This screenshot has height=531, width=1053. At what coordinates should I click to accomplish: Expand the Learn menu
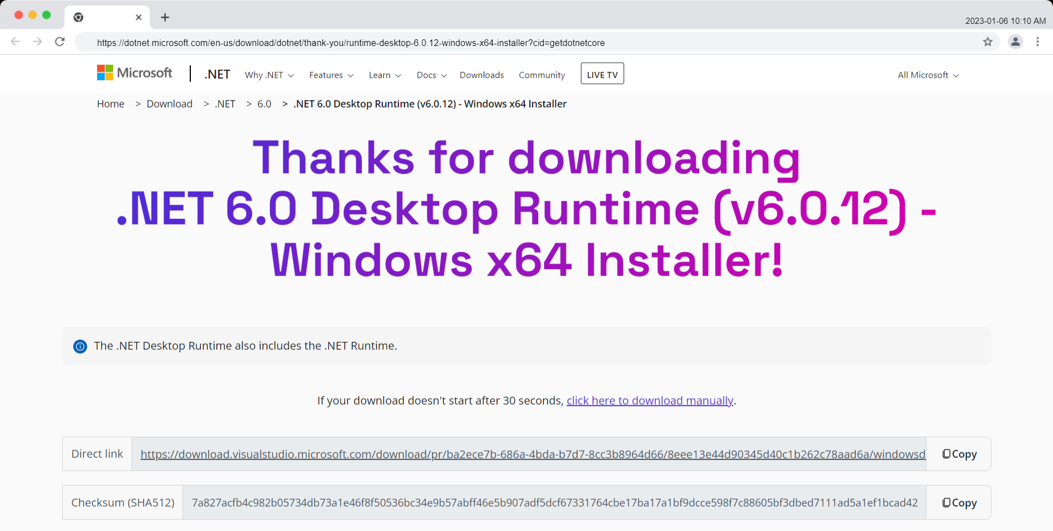385,75
